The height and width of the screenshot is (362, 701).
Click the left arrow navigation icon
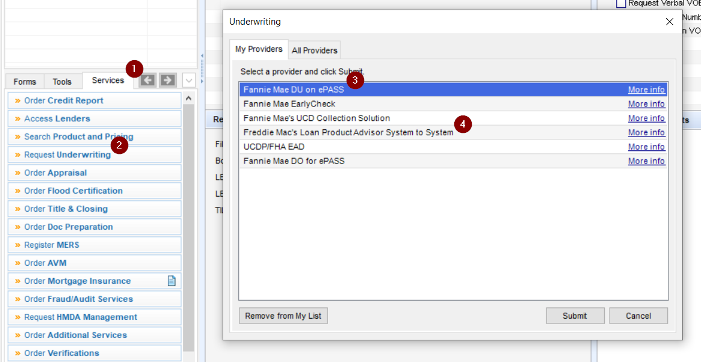coord(147,80)
